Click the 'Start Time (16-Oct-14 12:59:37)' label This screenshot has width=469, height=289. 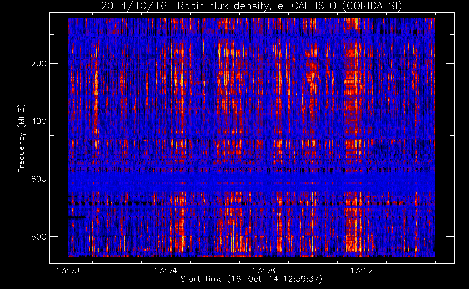pos(251,279)
